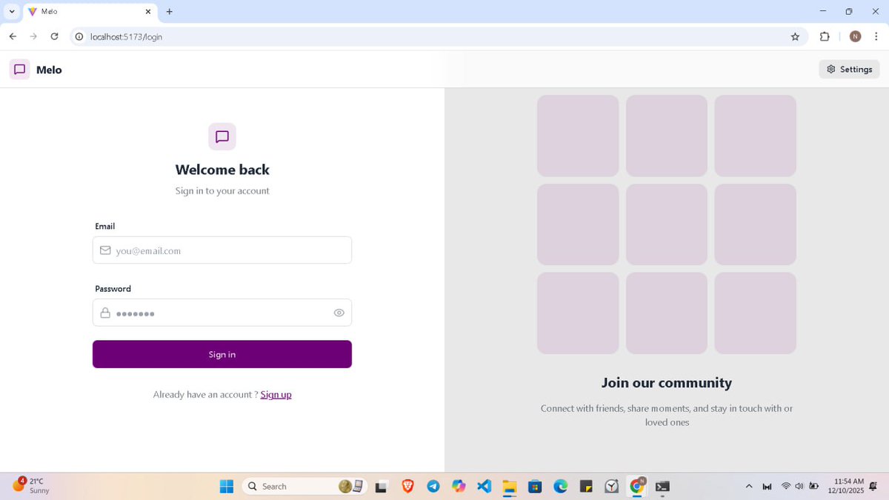Open the Settings button in the header
The width and height of the screenshot is (889, 500).
click(x=849, y=70)
